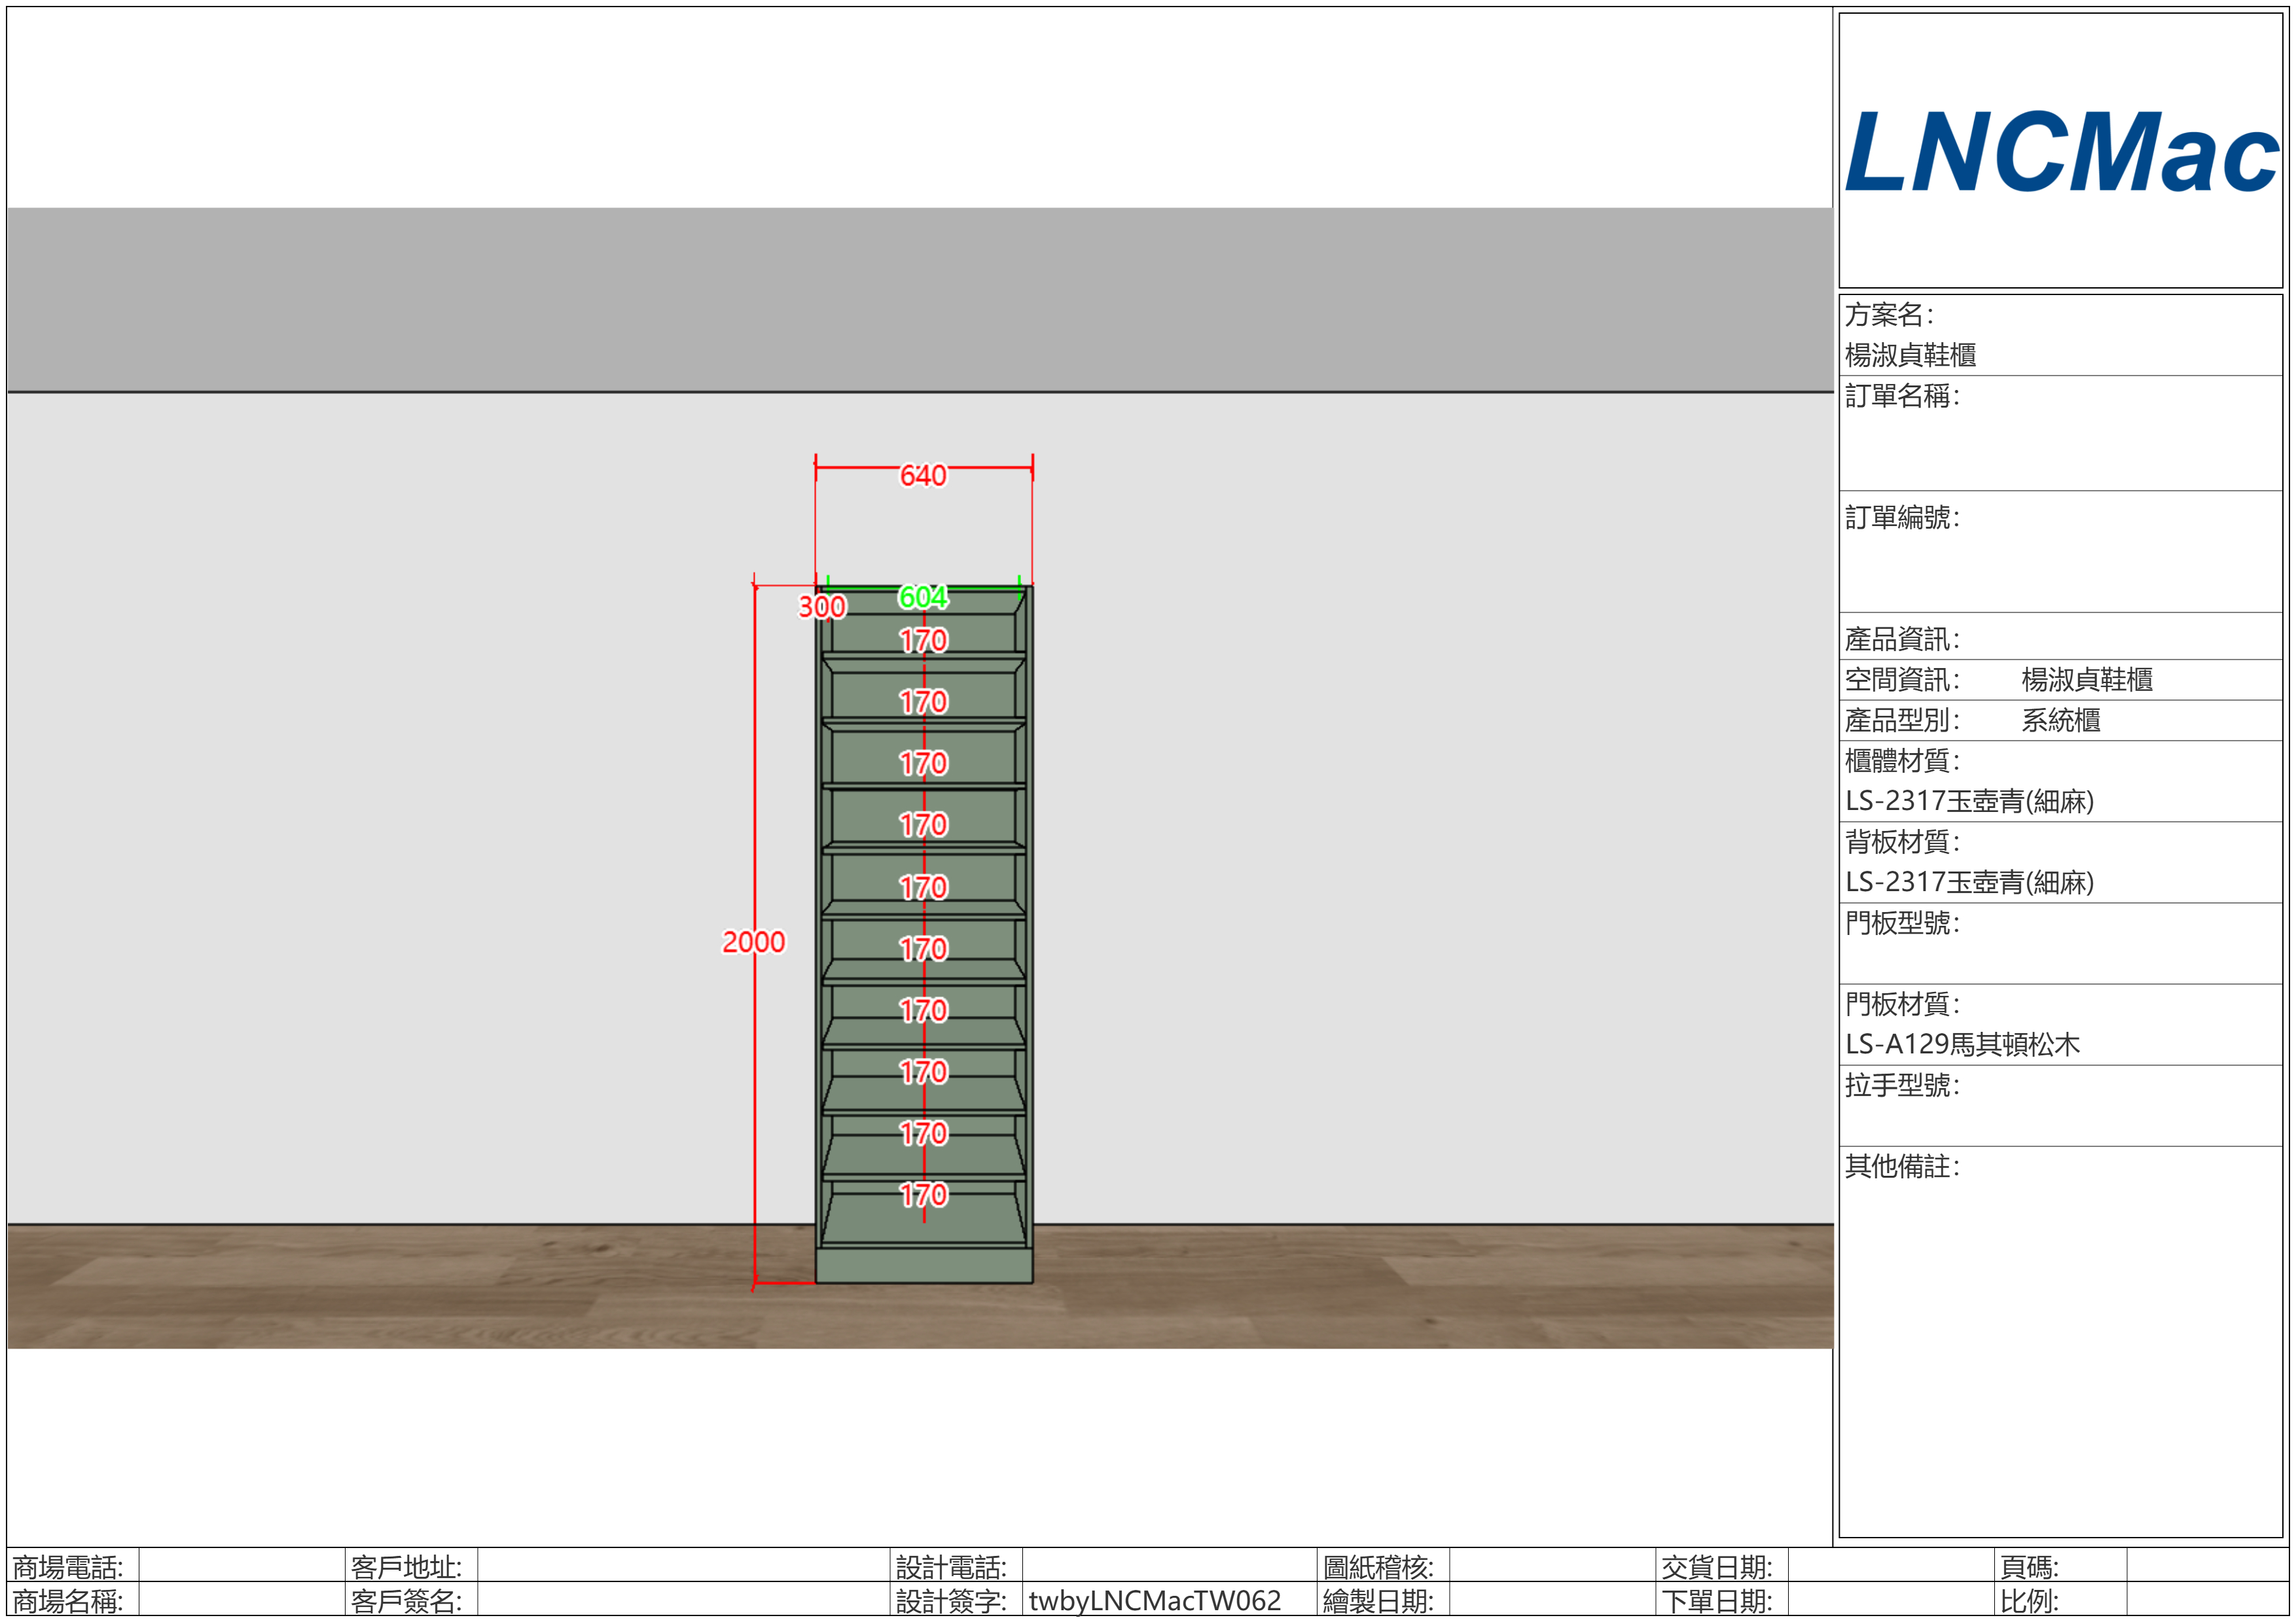Click the 2000 height dimension label

point(753,942)
